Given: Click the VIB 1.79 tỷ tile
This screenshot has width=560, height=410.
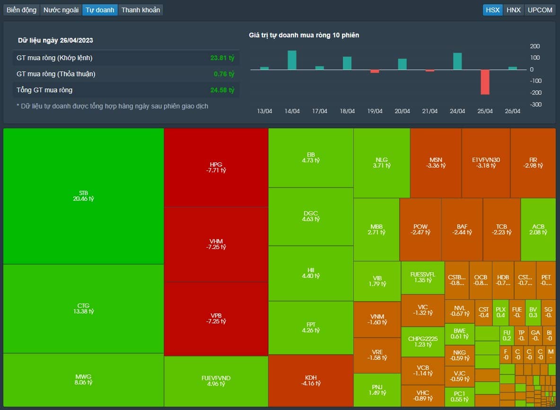Looking at the screenshot, I should pyautogui.click(x=377, y=281).
